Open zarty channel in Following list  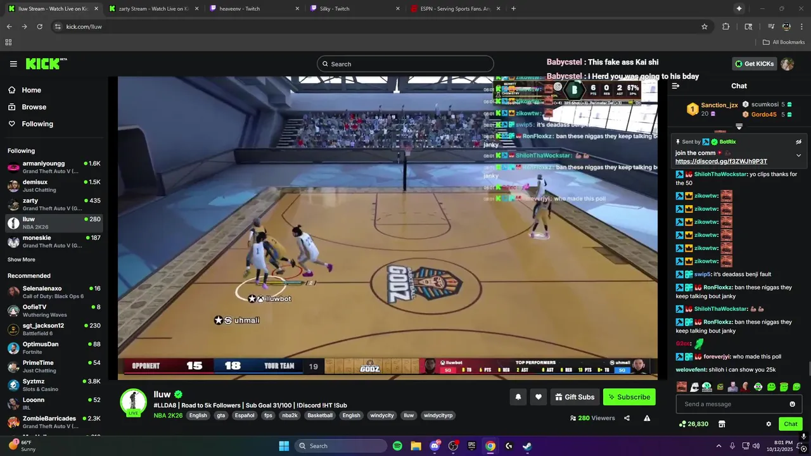click(53, 205)
